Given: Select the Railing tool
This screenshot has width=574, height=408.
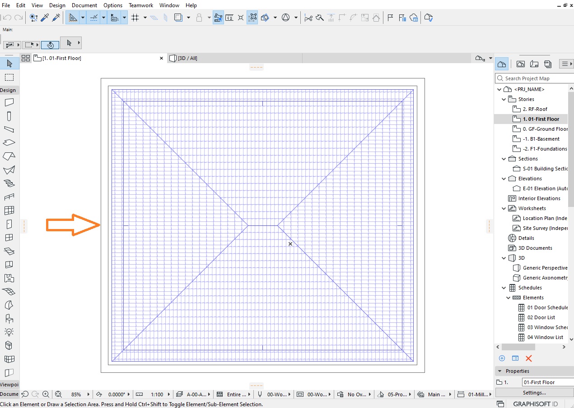Looking at the screenshot, I should click(x=9, y=197).
